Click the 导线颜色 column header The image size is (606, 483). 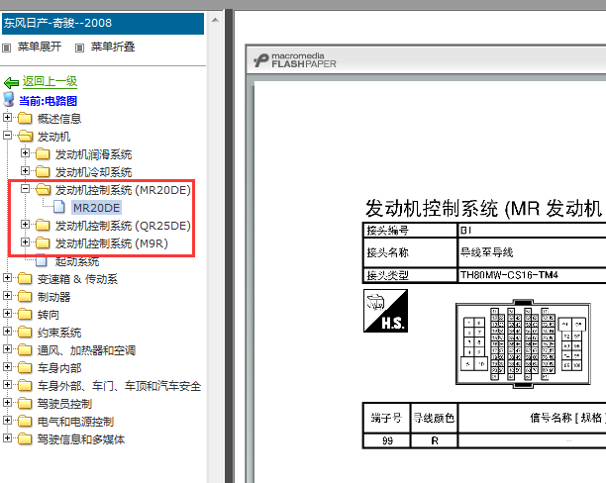[x=434, y=418]
